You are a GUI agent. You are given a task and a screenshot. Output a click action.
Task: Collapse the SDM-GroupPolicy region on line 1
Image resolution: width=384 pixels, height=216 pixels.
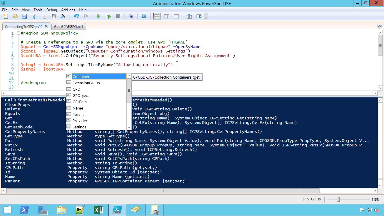click(19, 33)
